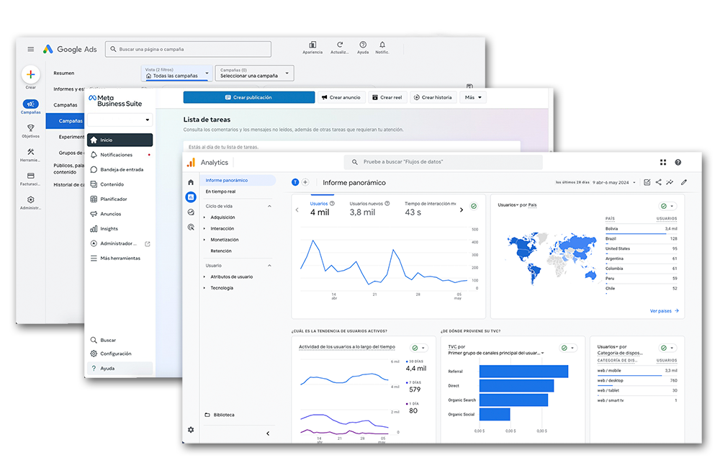Click share icon in Analytics report header
720x468 pixels.
tap(659, 182)
